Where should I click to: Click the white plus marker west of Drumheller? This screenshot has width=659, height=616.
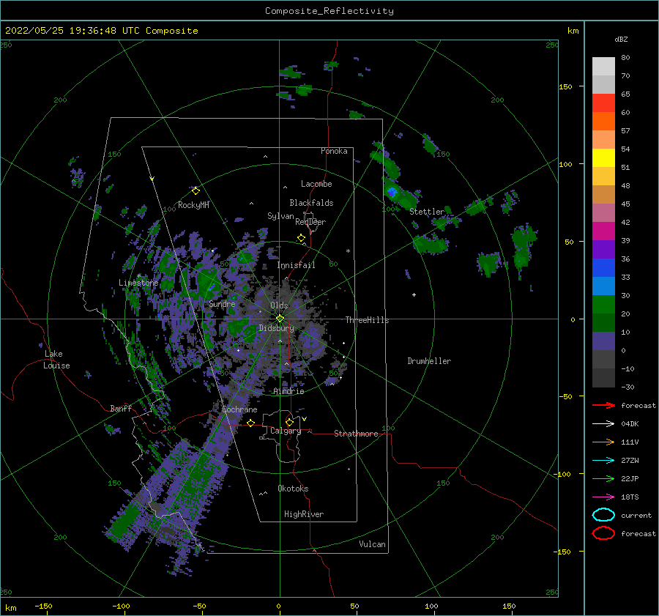414,294
